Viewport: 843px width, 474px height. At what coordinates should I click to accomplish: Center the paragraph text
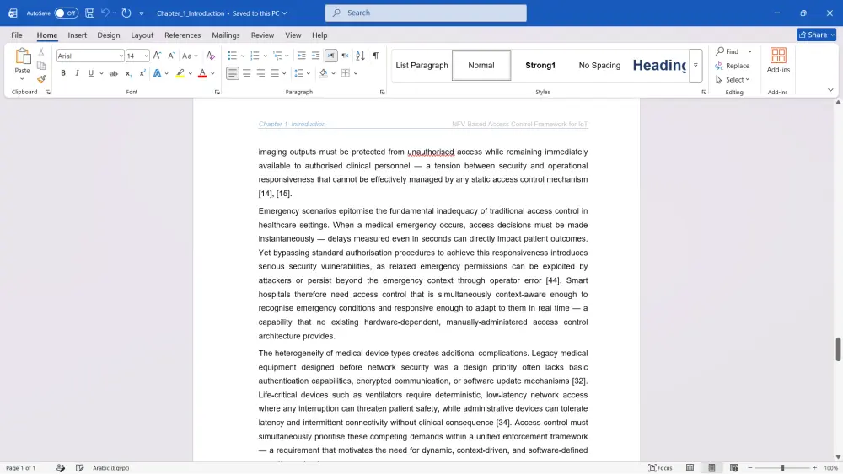coord(247,73)
